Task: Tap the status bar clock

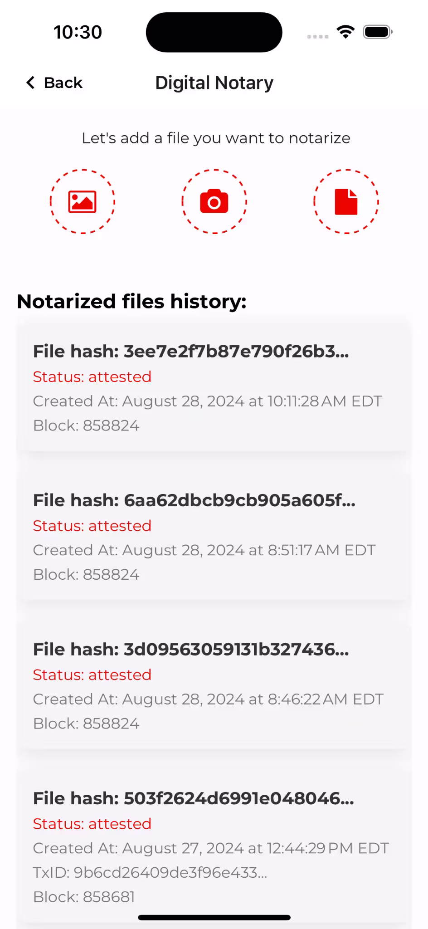Action: (78, 32)
